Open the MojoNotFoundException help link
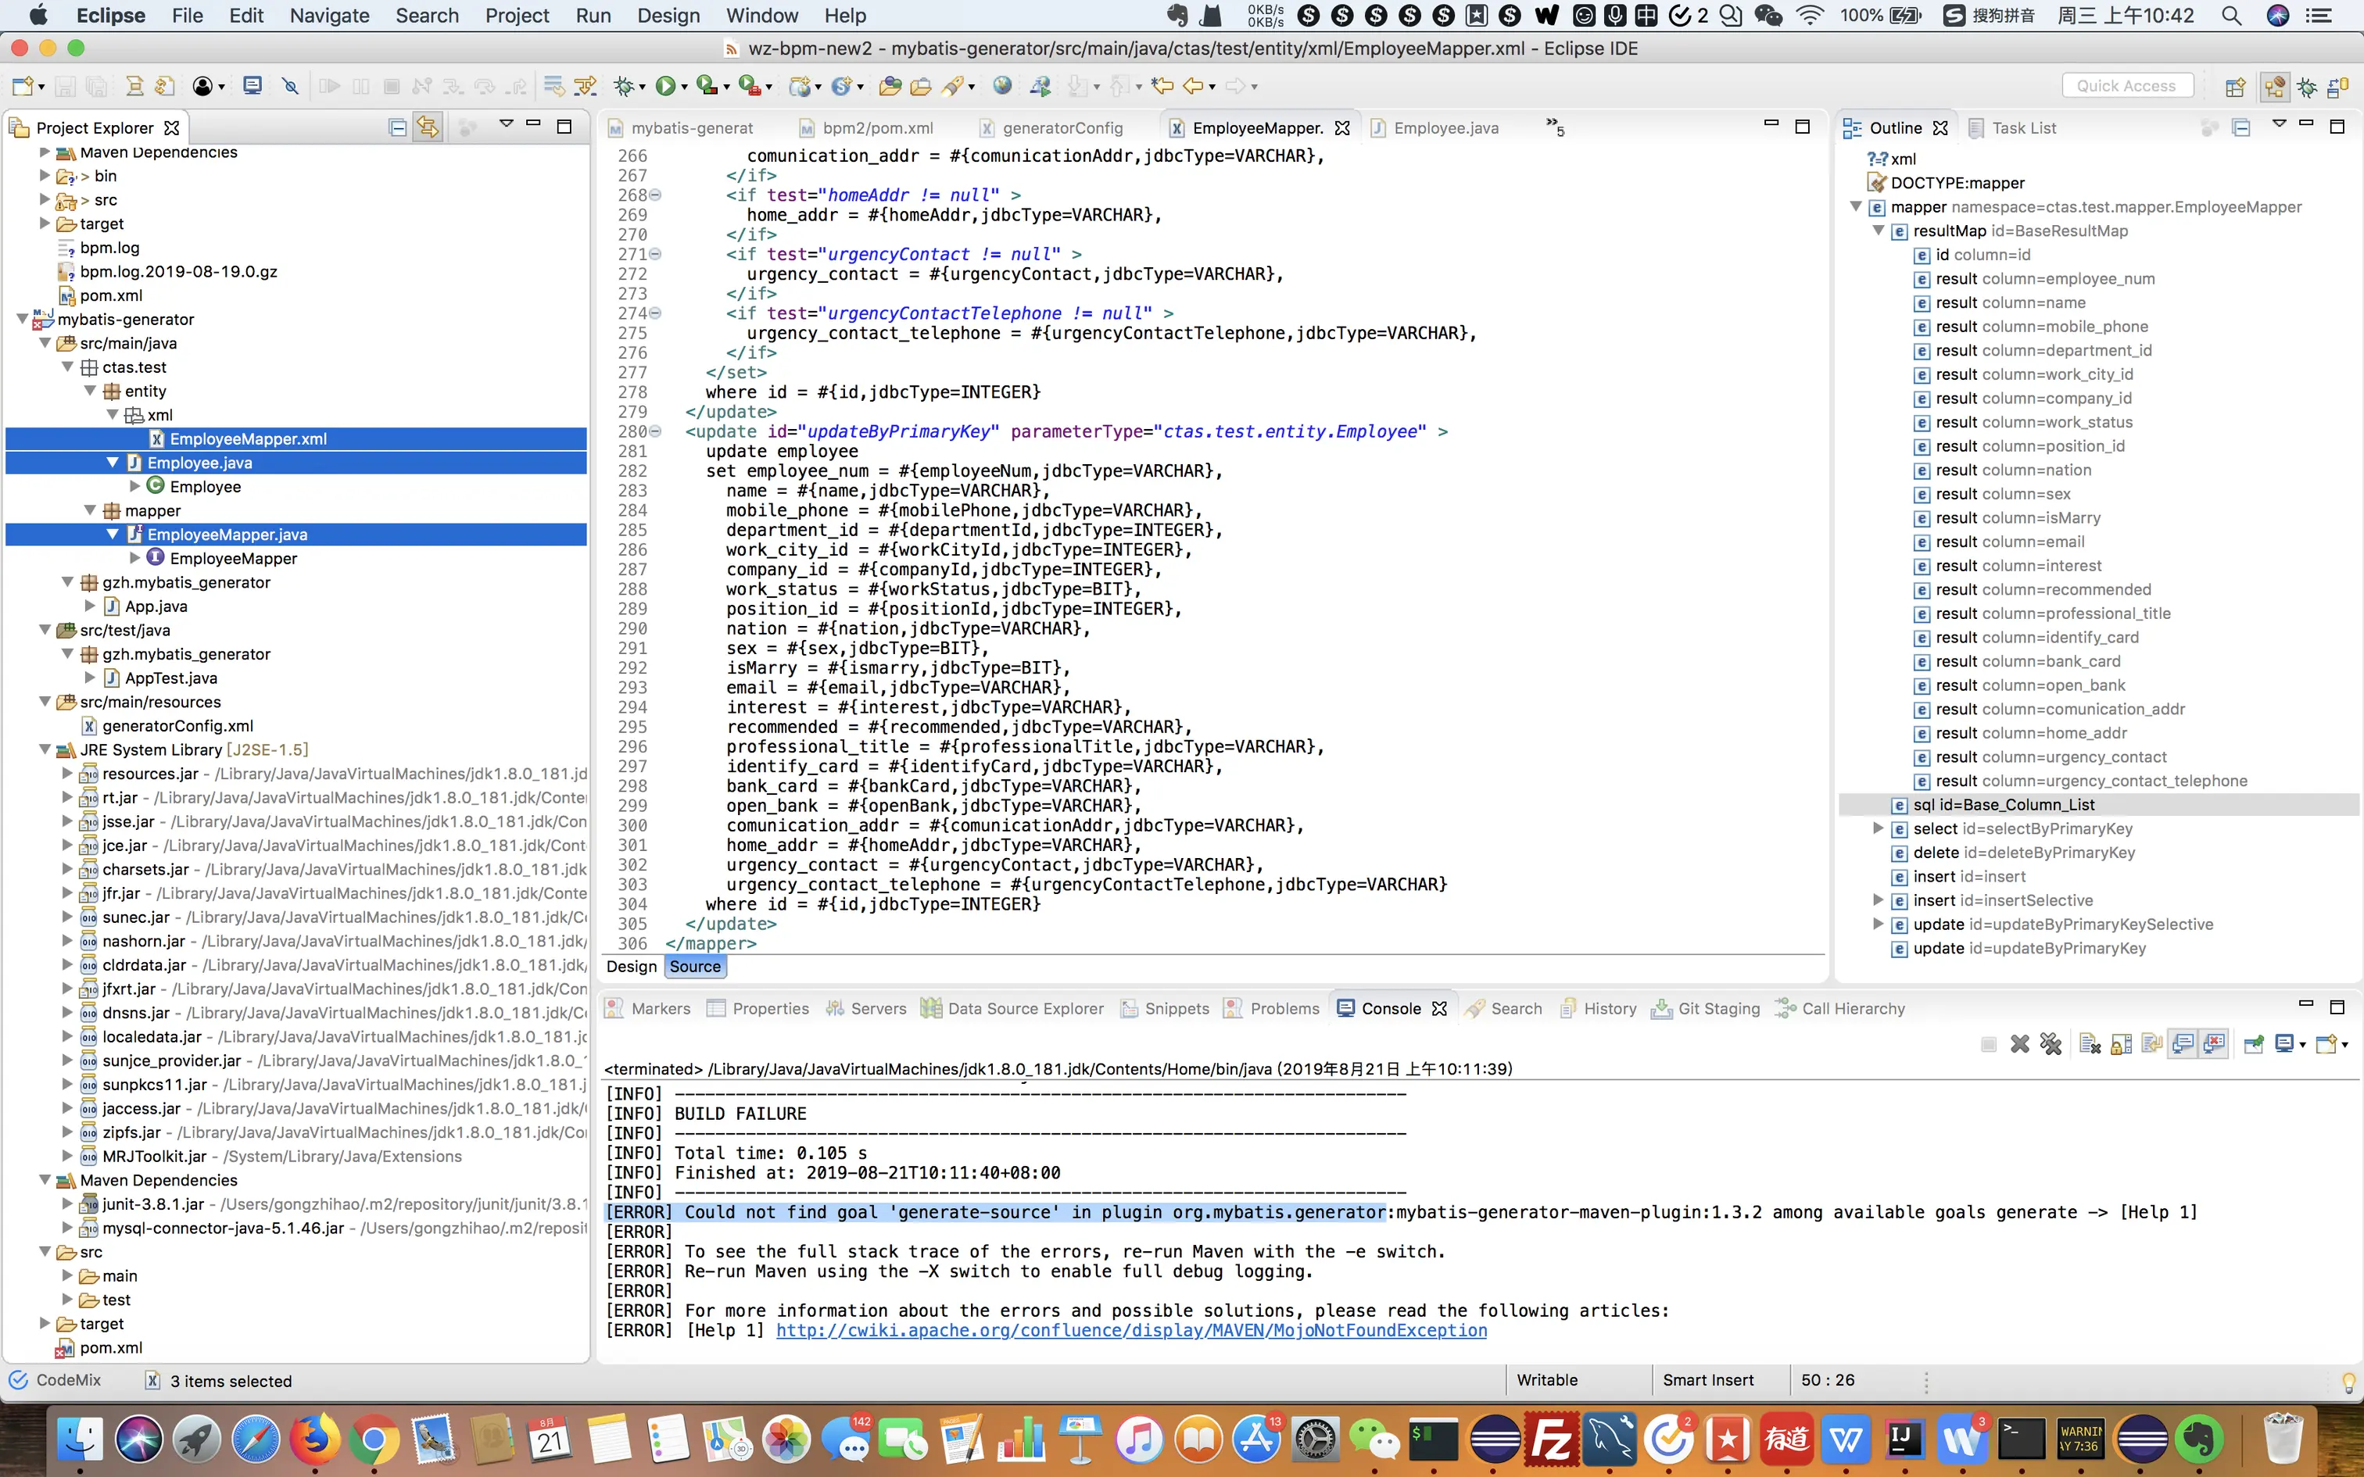 click(1131, 1330)
